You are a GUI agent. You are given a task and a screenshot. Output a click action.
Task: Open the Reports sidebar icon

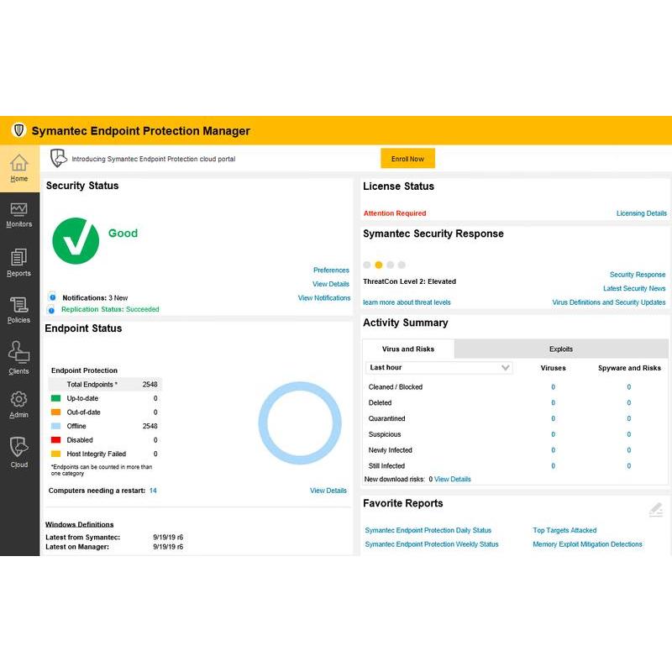(x=18, y=257)
